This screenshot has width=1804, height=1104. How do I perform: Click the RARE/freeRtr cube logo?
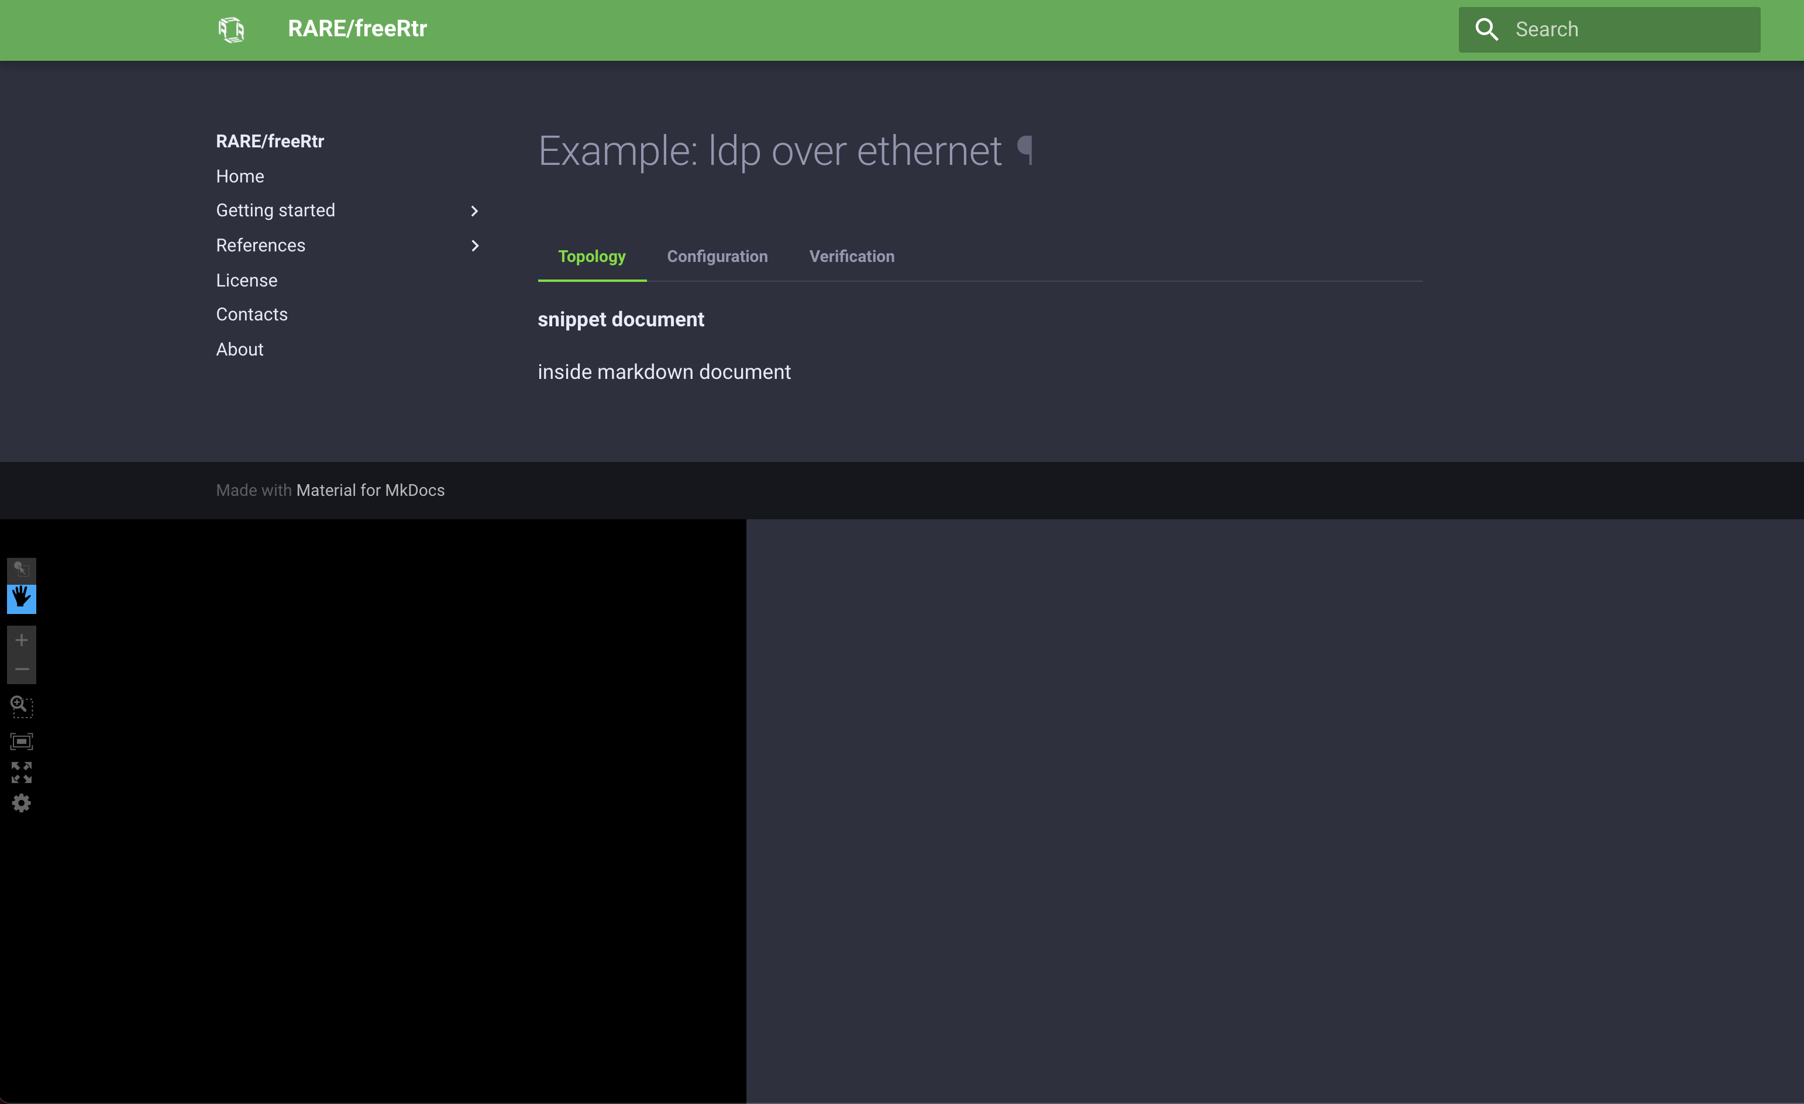(x=232, y=29)
